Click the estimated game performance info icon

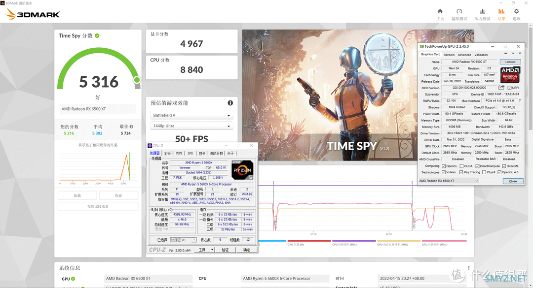pos(230,103)
